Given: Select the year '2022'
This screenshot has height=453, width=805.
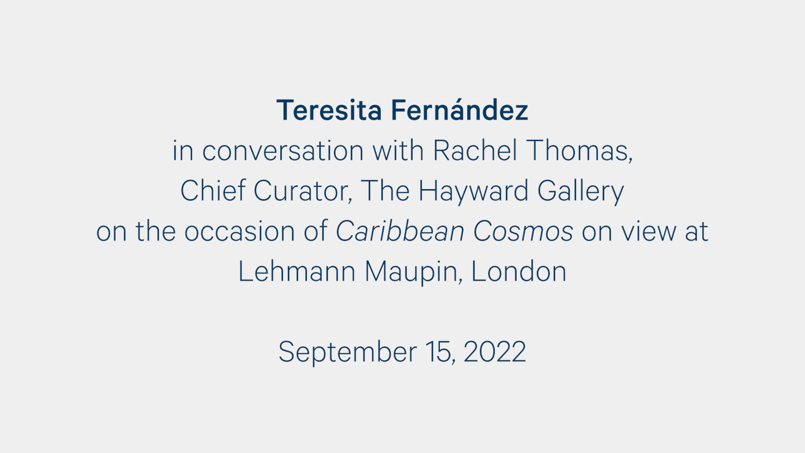Looking at the screenshot, I should [x=494, y=351].
